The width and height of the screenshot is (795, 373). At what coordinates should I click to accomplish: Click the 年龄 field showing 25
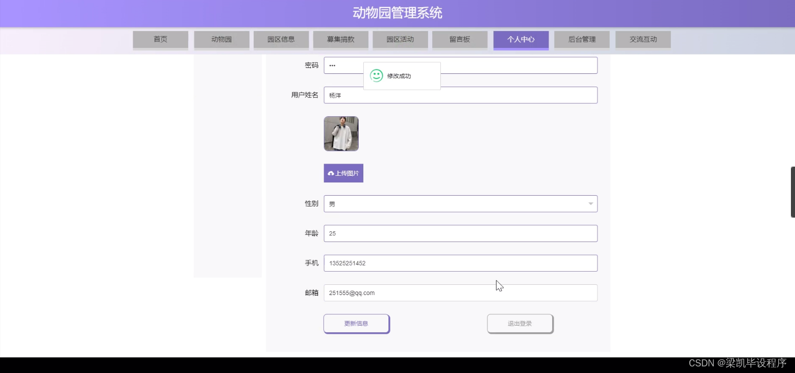(460, 233)
